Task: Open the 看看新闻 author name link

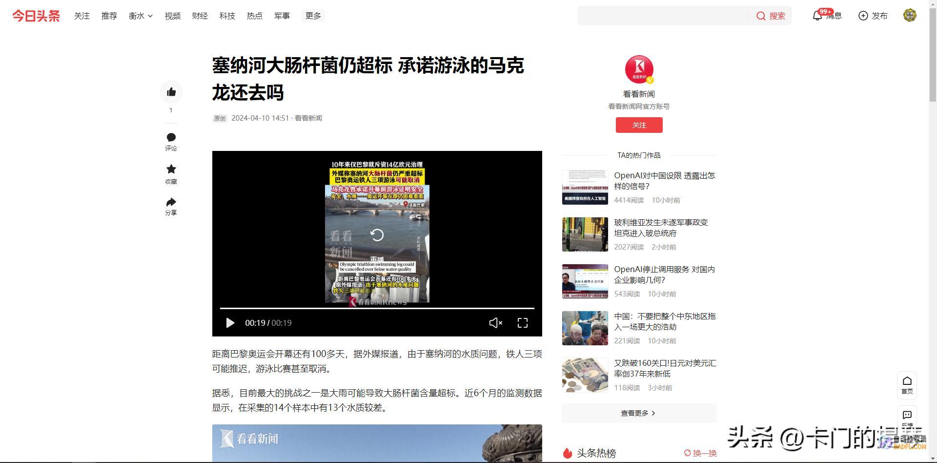Action: coord(639,94)
